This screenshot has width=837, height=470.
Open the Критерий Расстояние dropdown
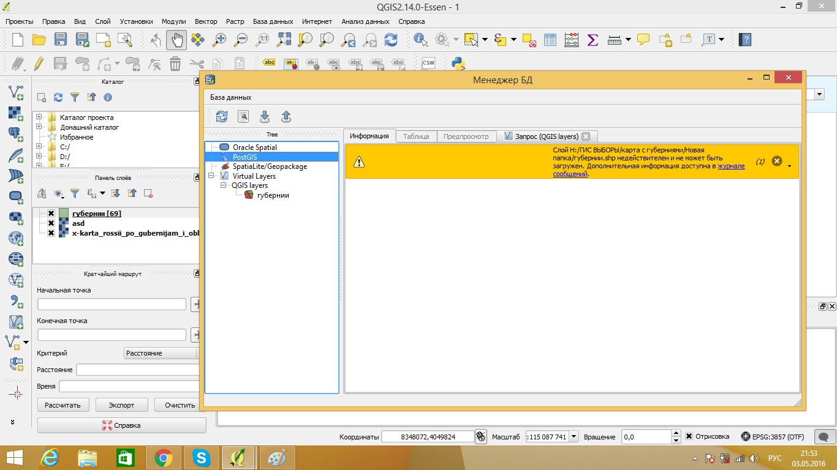point(161,353)
